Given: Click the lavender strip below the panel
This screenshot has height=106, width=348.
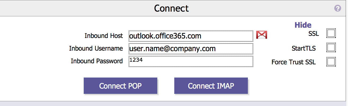Looking at the screenshot, I should click(x=174, y=104).
